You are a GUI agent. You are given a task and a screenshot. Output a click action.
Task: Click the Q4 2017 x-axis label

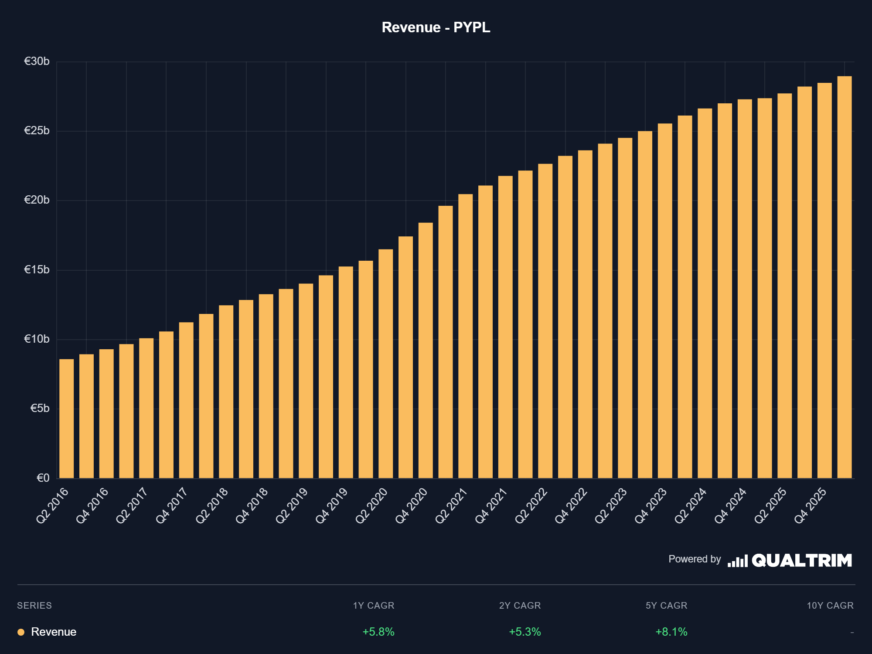coord(172,505)
